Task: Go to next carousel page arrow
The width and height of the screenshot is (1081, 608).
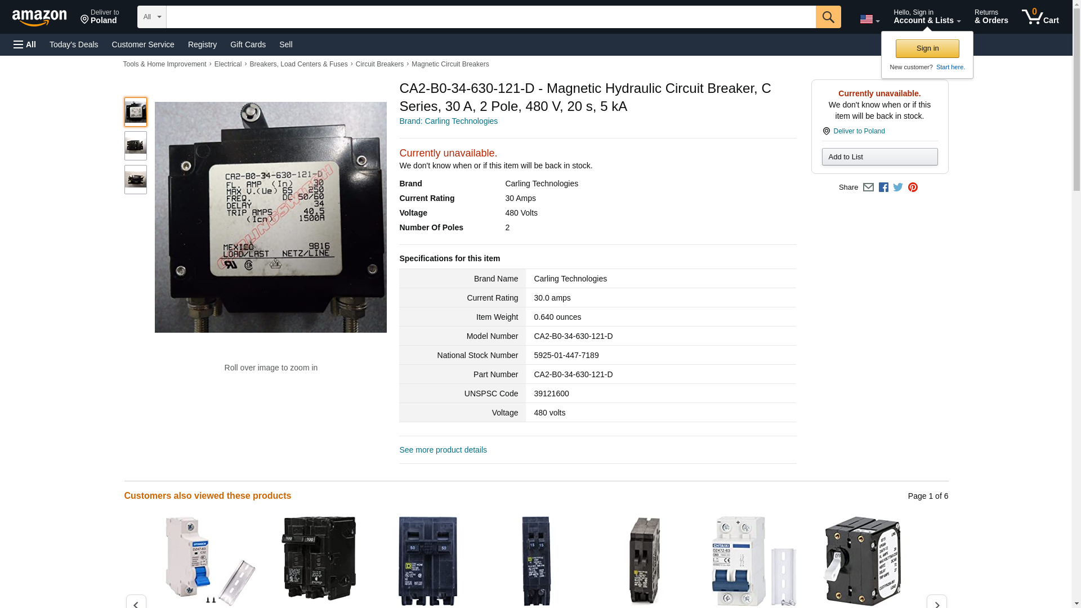Action: (x=936, y=602)
